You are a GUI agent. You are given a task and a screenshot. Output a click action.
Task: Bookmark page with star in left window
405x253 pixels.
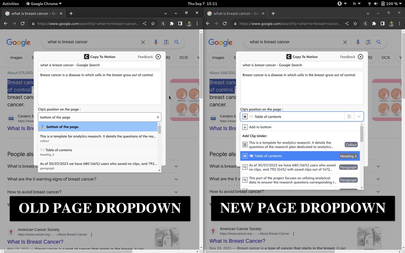tap(153, 24)
